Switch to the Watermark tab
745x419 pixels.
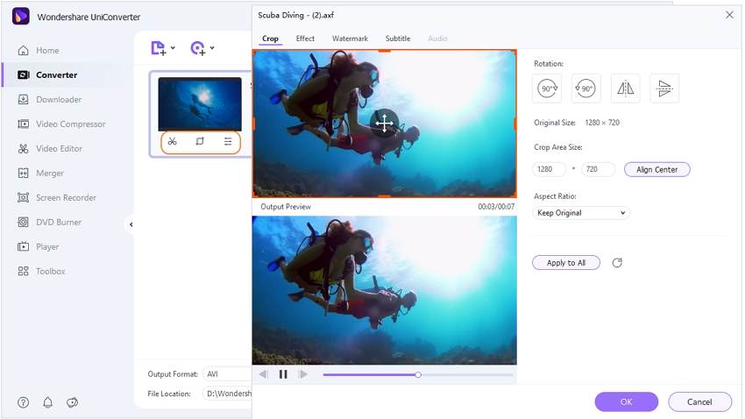point(350,39)
